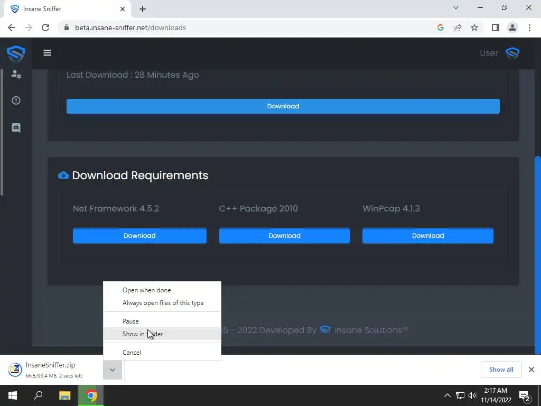Cancel the download from menu

pyautogui.click(x=162, y=352)
